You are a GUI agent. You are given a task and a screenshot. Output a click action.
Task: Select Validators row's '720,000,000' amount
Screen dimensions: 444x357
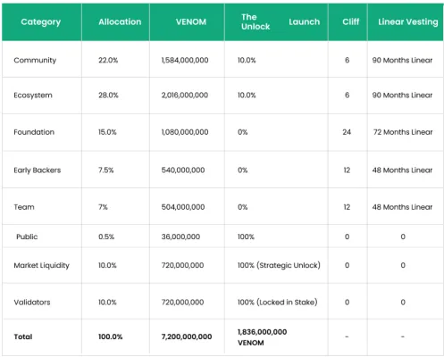tap(182, 303)
